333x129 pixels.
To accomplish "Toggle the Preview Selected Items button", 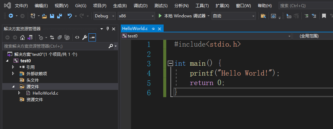I will pyautogui.click(x=92, y=37).
